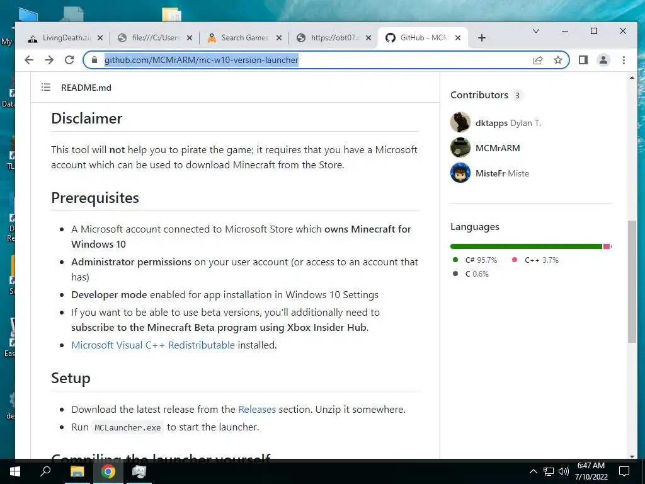Viewport: 645px width, 484px height.
Task: Close the LivingDeath.zip tab
Action: point(100,38)
